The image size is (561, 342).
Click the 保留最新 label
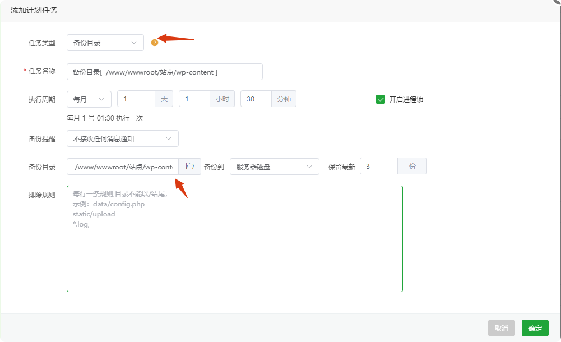[x=342, y=167]
